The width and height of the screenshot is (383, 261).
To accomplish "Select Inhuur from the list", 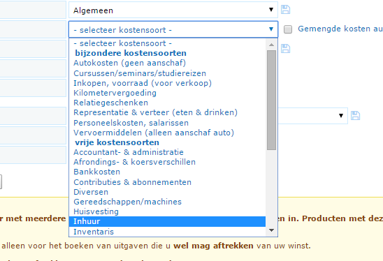I will (167, 221).
